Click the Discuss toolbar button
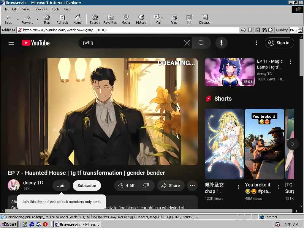The width and height of the screenshot is (304, 228). tap(204, 19)
